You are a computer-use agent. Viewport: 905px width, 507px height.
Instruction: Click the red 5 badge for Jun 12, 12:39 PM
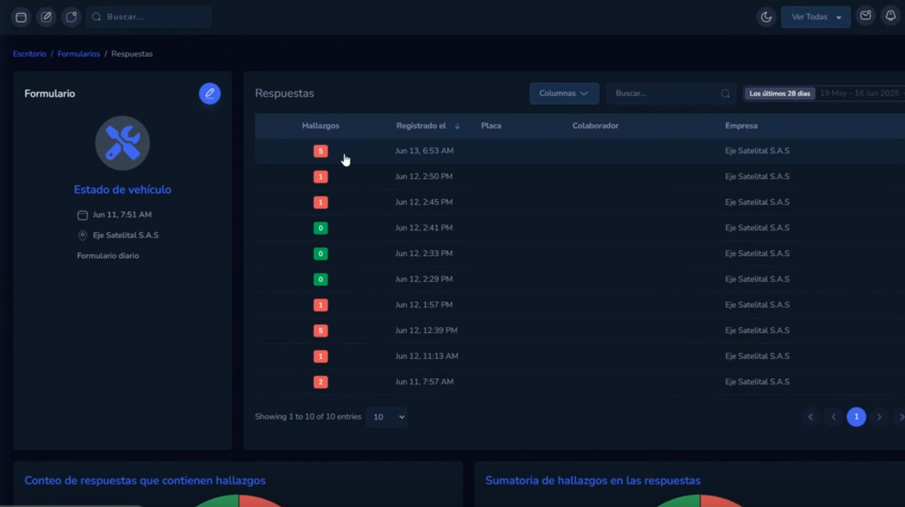pyautogui.click(x=320, y=331)
